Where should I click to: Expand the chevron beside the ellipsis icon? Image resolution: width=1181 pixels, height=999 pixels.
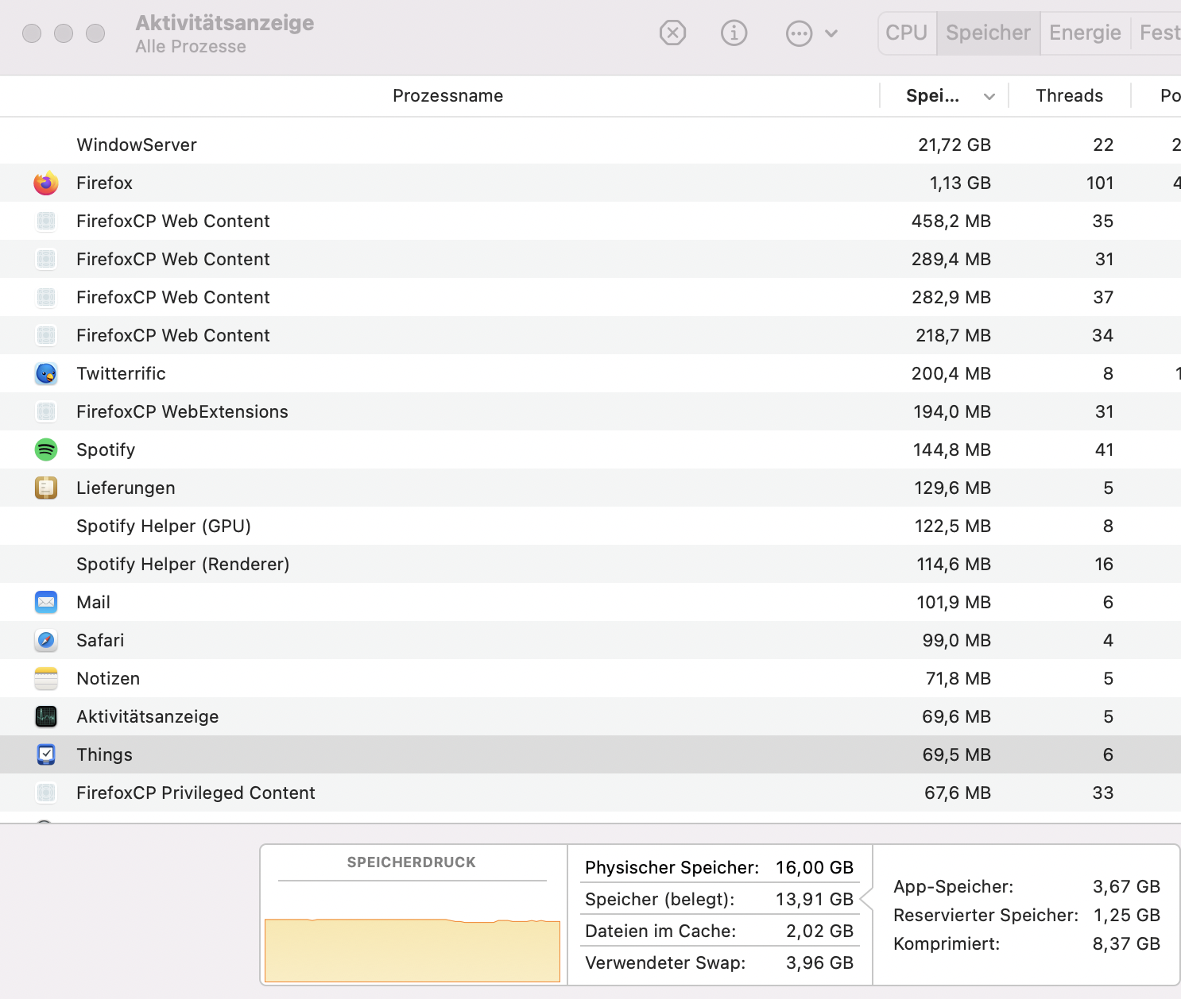(831, 33)
